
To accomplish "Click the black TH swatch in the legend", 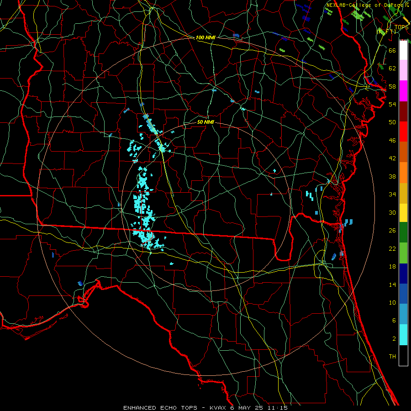I will tap(403, 355).
